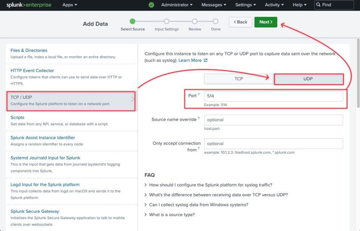
Task: Select Splunk Assist Instance Identifier source
Action: 72,141
